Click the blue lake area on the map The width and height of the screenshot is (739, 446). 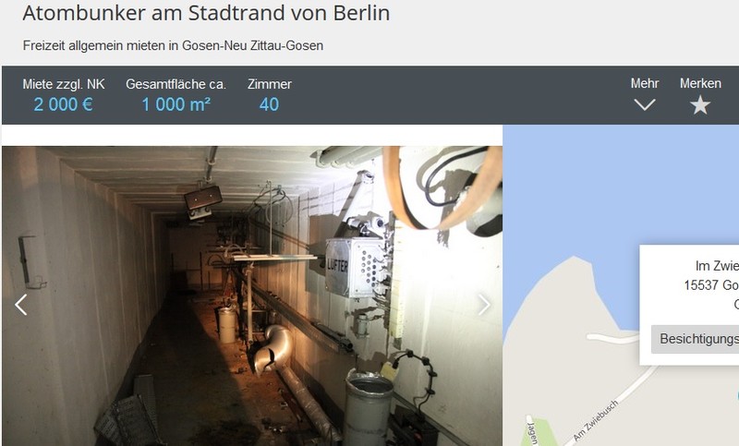pyautogui.click(x=612, y=188)
